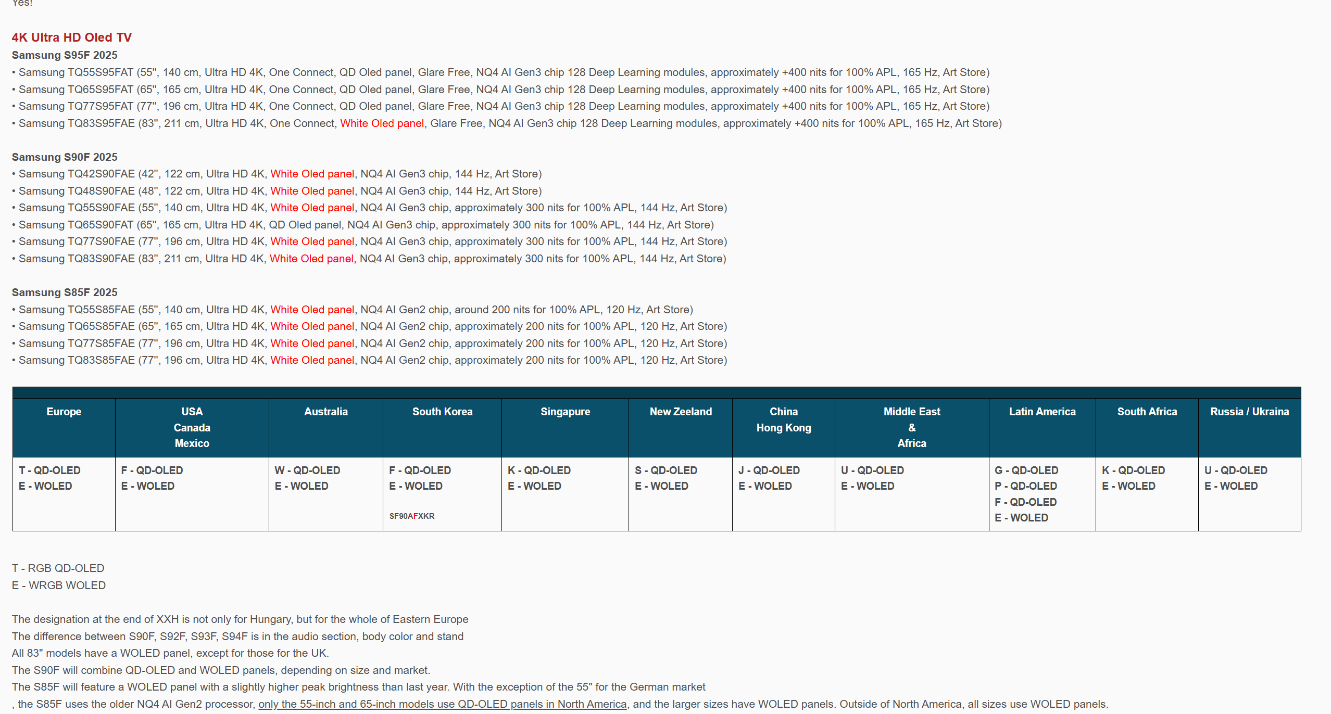Click the Singapure column header

coord(565,412)
